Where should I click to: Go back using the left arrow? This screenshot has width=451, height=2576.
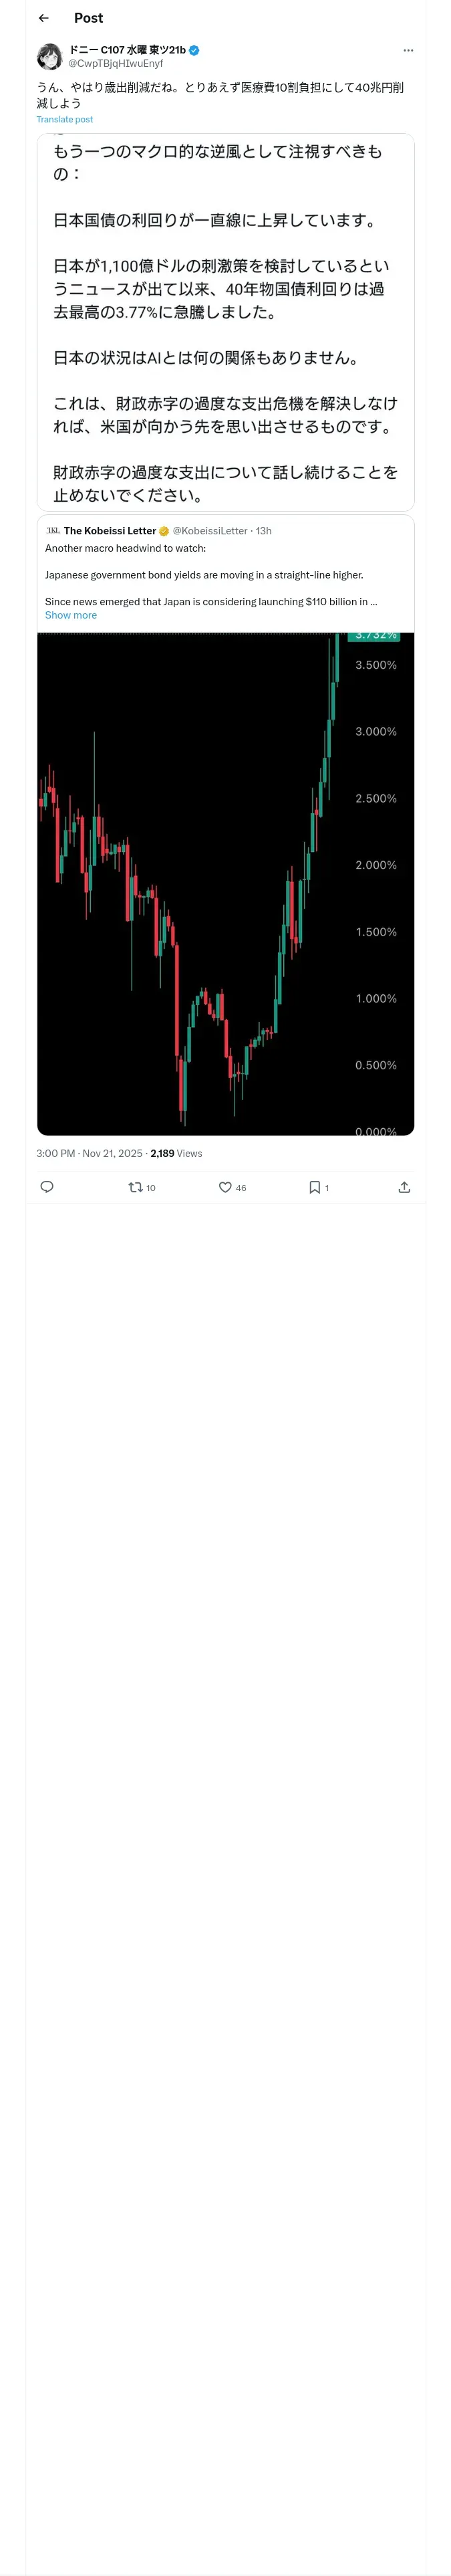click(x=43, y=18)
